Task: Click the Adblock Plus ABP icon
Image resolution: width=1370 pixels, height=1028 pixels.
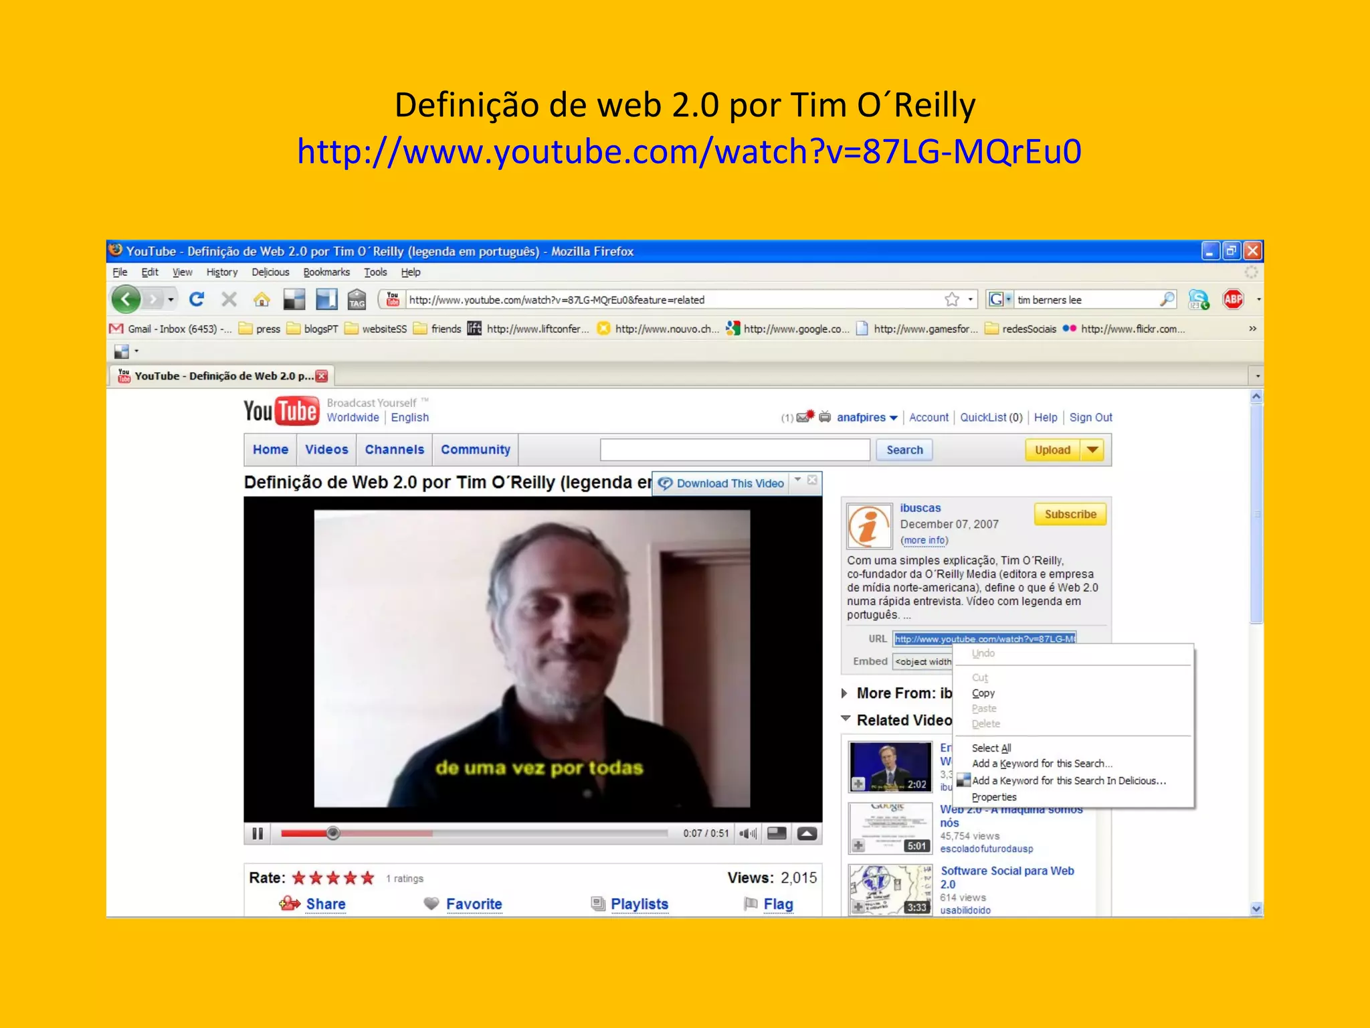Action: [1234, 299]
